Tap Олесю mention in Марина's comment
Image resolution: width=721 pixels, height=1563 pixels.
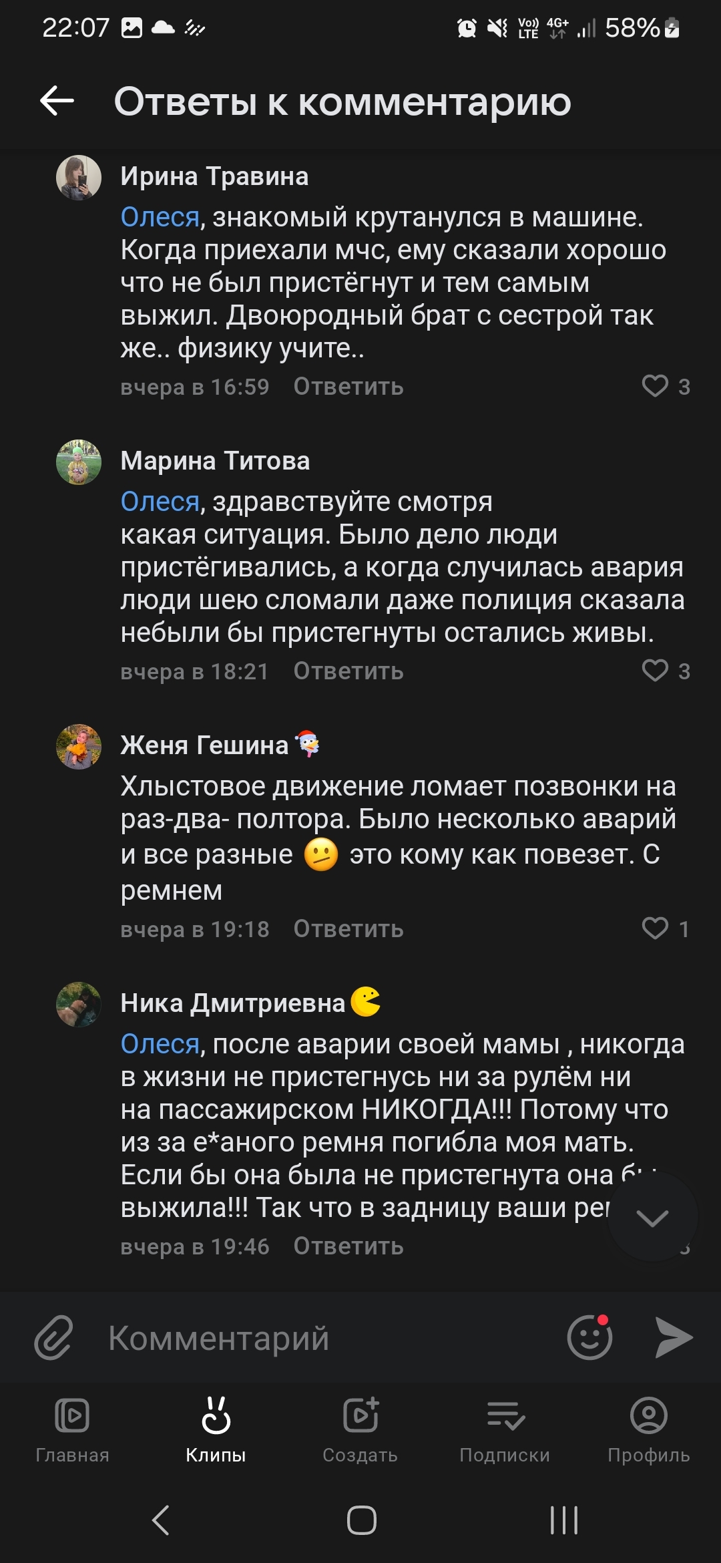coord(160,502)
